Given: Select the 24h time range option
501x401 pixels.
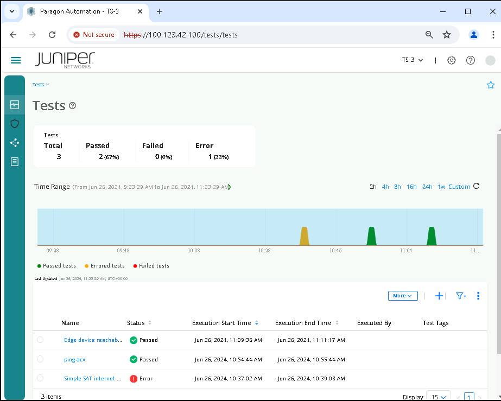Looking at the screenshot, I should 427,187.
